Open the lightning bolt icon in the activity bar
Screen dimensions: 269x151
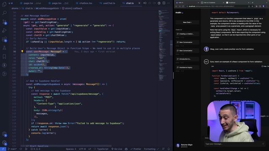[4, 65]
